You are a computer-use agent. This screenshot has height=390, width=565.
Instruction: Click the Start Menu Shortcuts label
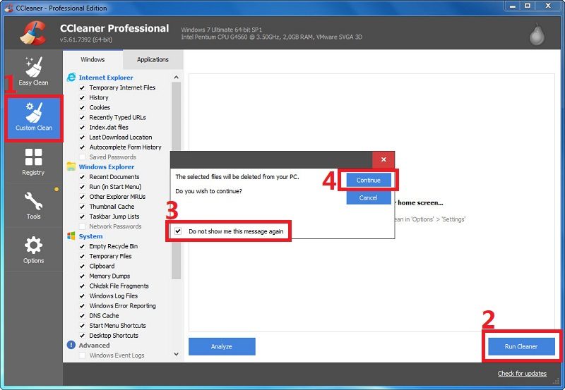118,326
